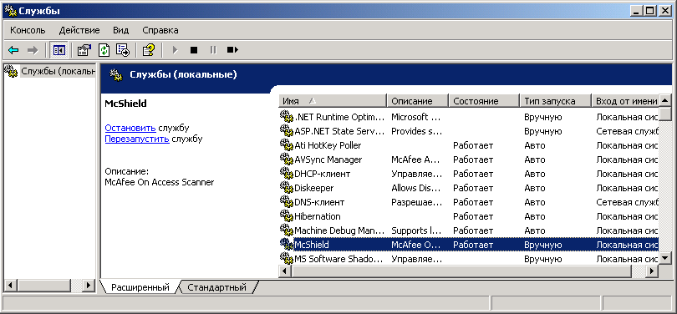The width and height of the screenshot is (677, 314).
Task: Select the McShield service name
Action: coord(311,245)
